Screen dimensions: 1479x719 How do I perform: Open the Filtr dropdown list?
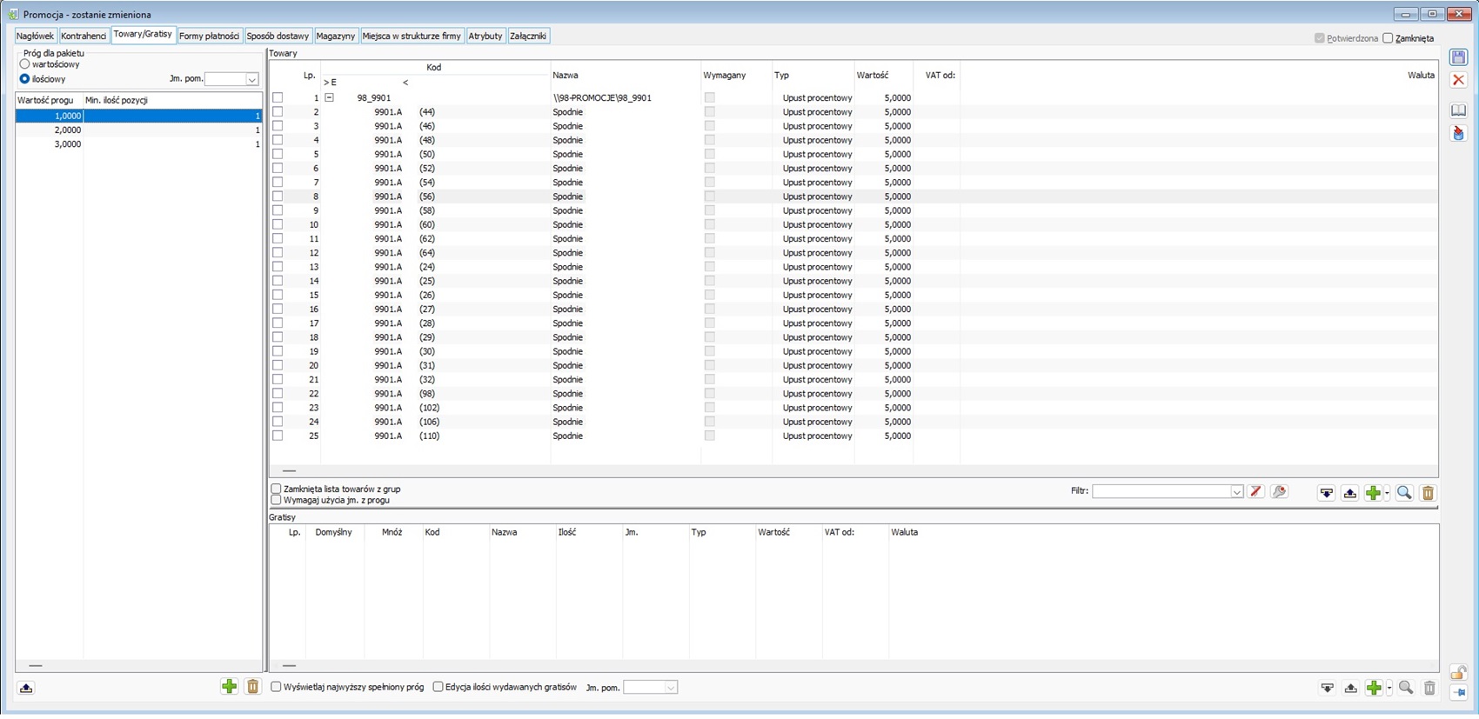tap(1236, 492)
